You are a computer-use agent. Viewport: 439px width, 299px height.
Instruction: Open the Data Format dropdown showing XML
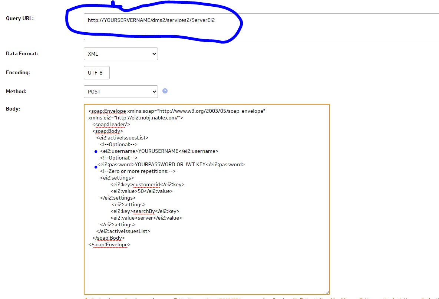(x=121, y=54)
